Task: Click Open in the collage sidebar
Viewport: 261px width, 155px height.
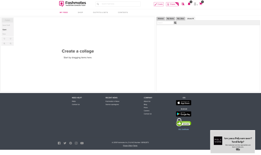Action: pos(5,30)
